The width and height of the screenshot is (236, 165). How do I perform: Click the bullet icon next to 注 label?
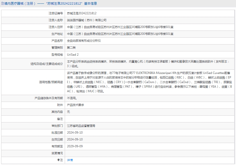tap(59, 160)
